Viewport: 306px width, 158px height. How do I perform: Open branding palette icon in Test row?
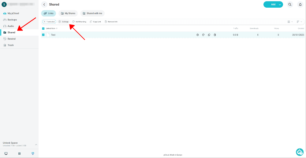tap(203, 35)
